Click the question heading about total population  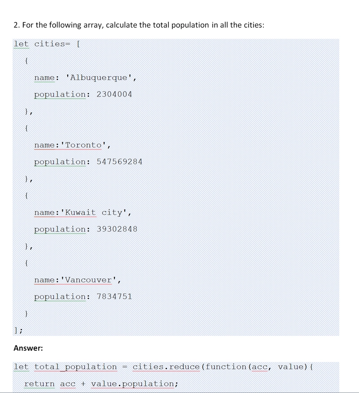[x=139, y=25]
